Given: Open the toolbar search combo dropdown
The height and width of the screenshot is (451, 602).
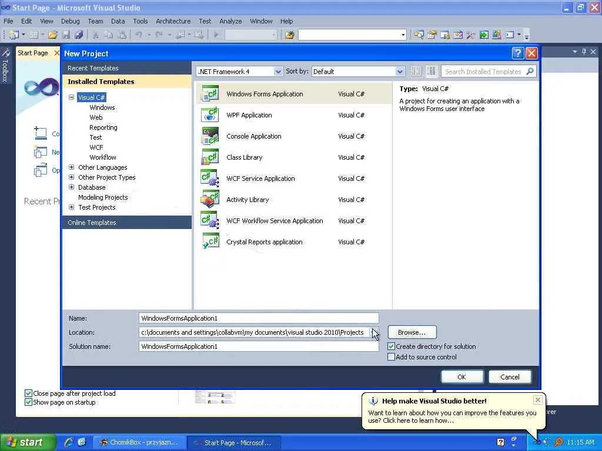Looking at the screenshot, I should pyautogui.click(x=403, y=35).
